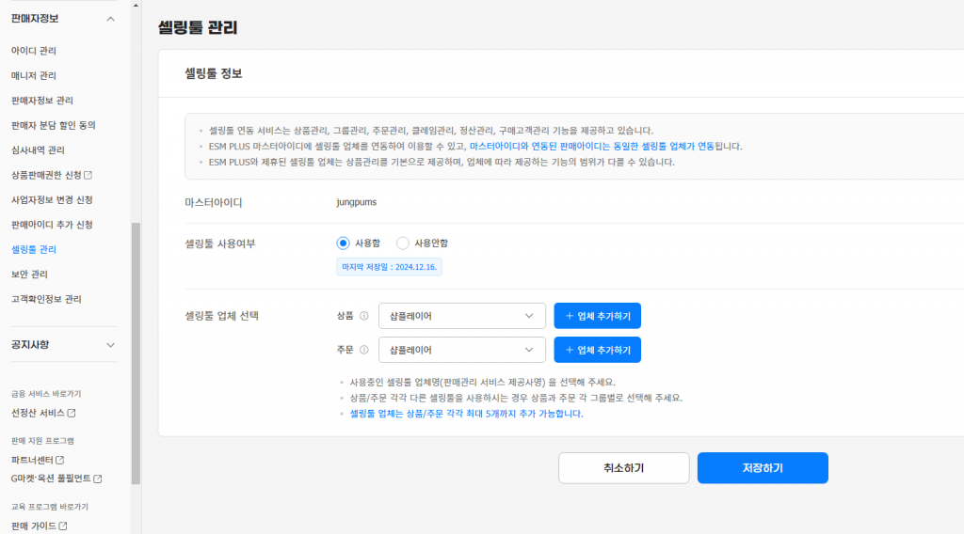Open 선정산 서비스 link
Viewport: 964px width, 534px height.
coord(38,413)
